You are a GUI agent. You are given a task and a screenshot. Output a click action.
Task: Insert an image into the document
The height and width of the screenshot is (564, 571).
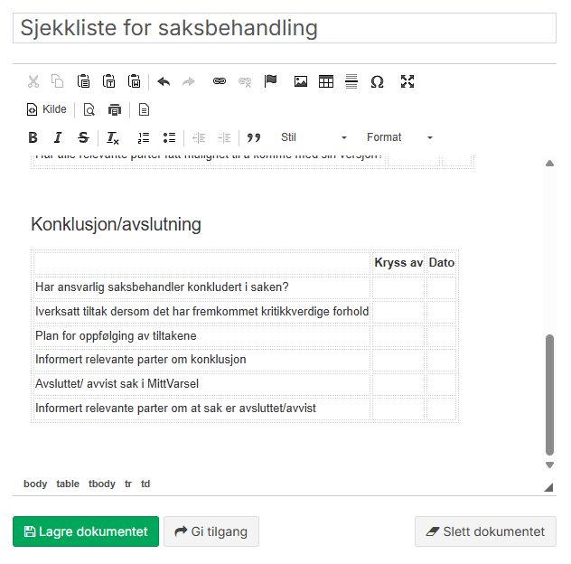(301, 81)
